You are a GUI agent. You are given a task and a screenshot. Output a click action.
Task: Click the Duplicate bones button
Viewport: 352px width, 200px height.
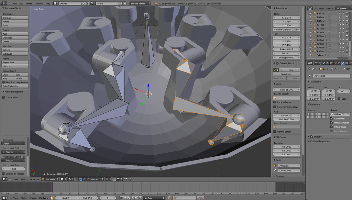pyautogui.click(x=15, y=38)
